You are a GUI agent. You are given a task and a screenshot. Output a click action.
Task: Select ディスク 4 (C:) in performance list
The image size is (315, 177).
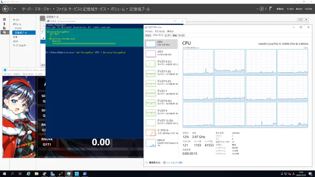coord(161,63)
